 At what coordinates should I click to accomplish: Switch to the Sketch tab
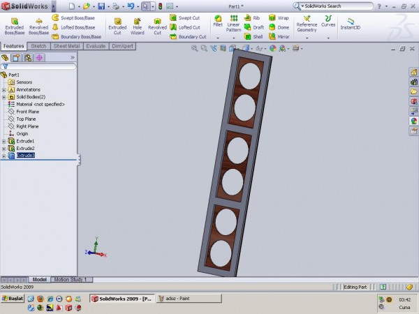pyautogui.click(x=38, y=46)
